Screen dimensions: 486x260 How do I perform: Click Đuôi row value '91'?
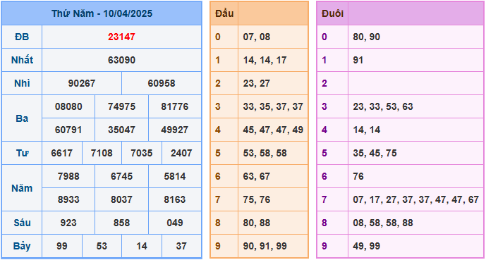tap(358, 60)
